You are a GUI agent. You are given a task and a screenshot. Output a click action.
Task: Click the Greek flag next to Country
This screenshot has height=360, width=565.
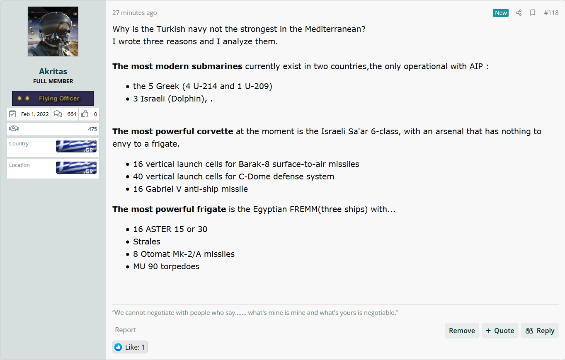click(76, 146)
